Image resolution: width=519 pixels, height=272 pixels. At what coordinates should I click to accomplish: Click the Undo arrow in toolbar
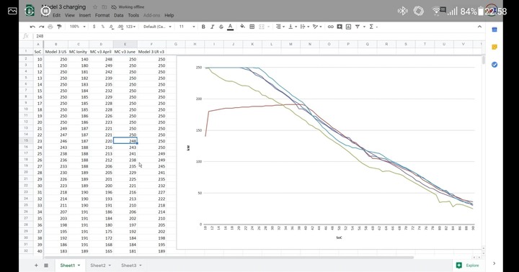click(x=32, y=27)
